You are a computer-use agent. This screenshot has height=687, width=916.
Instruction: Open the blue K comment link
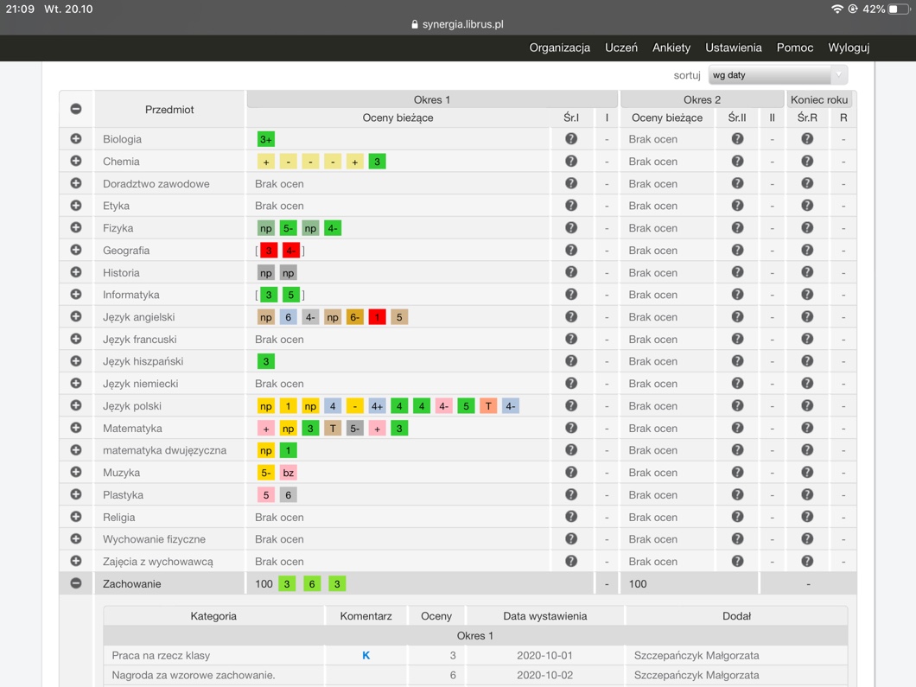click(366, 656)
